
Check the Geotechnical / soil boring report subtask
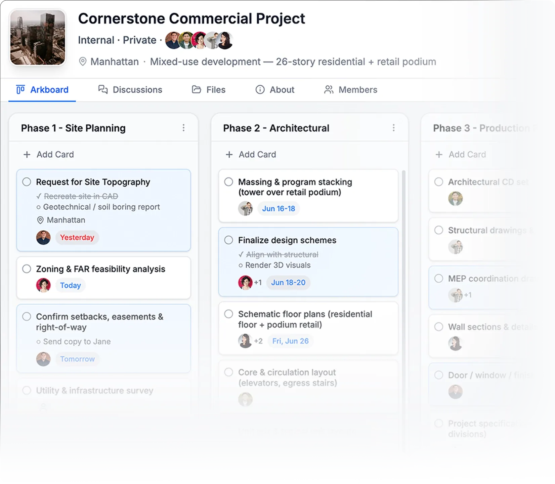39,207
